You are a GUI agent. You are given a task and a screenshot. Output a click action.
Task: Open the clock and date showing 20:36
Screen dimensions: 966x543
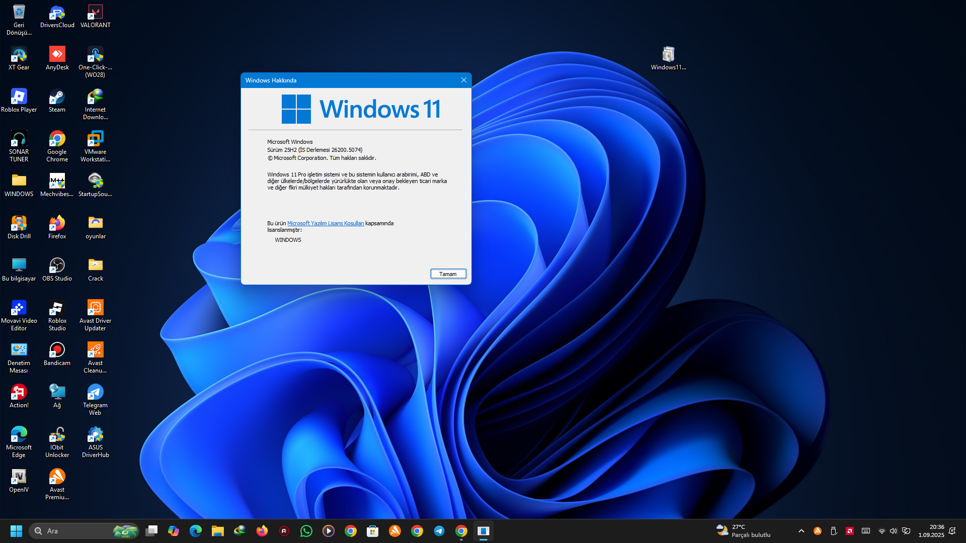coord(931,531)
